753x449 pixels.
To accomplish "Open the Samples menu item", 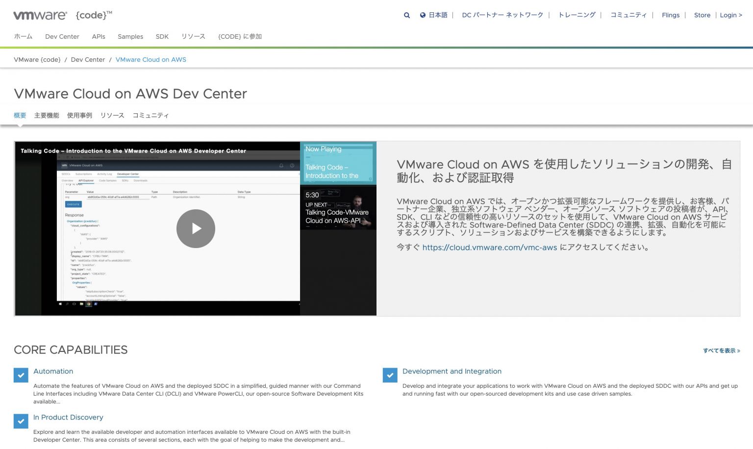I will point(130,36).
